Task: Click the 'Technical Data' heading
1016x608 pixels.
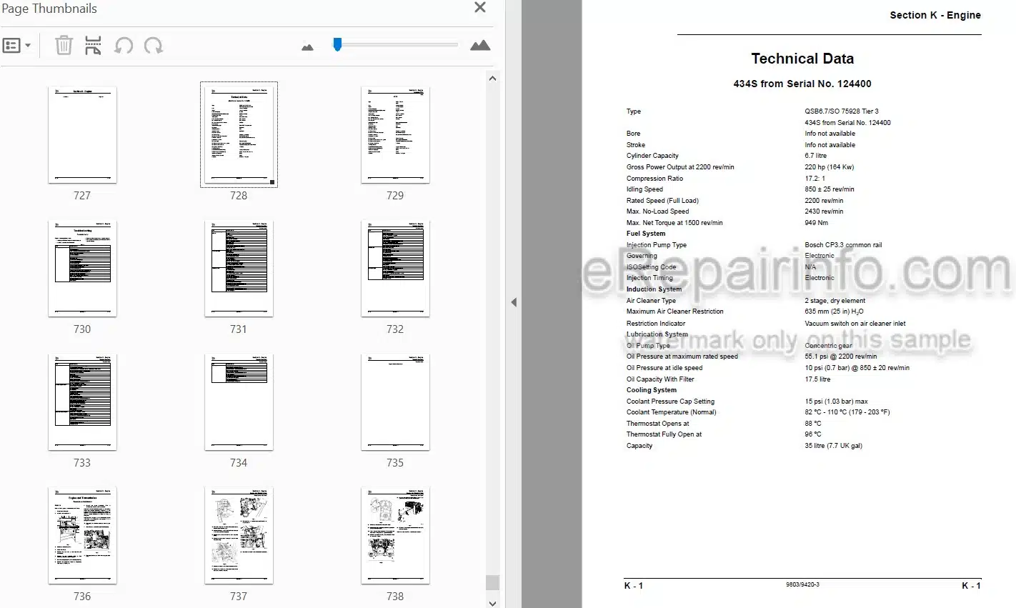Action: [x=802, y=59]
